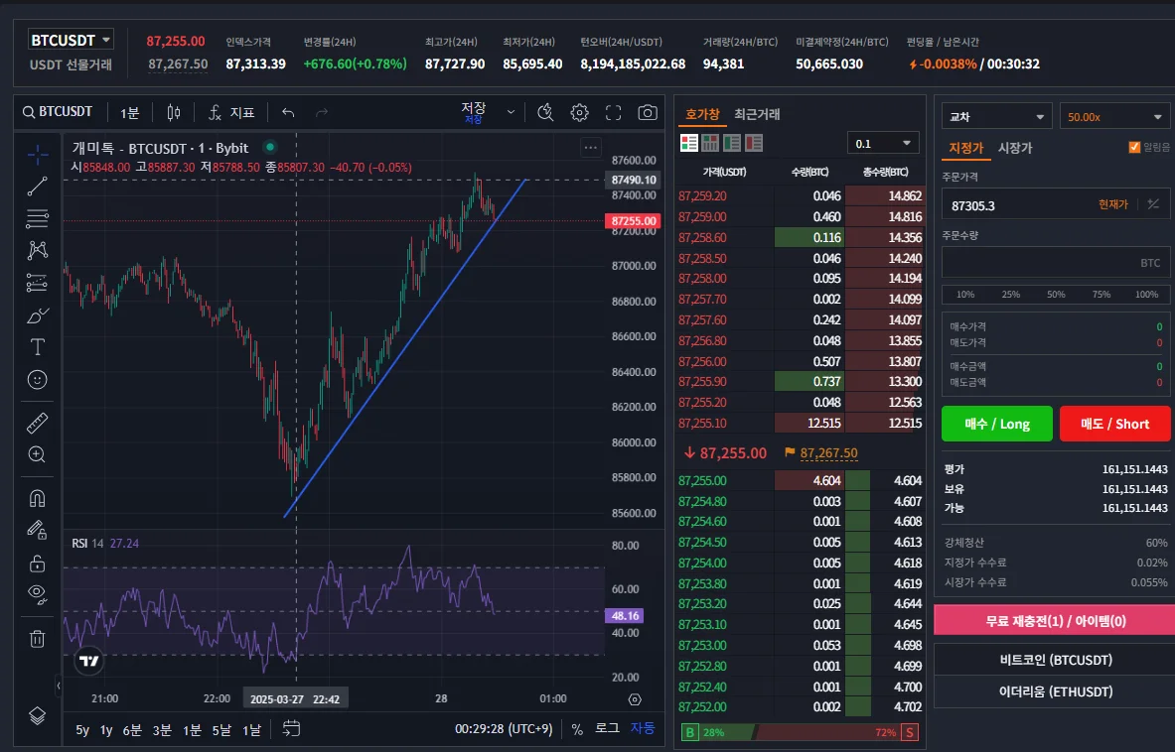Select the buy-only order book view icon
The width and height of the screenshot is (1175, 752).
(x=732, y=143)
